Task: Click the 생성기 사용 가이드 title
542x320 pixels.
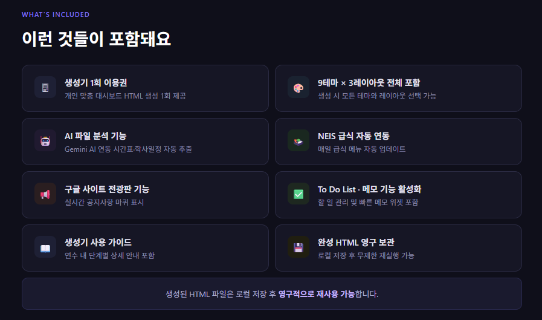Action: pos(98,242)
